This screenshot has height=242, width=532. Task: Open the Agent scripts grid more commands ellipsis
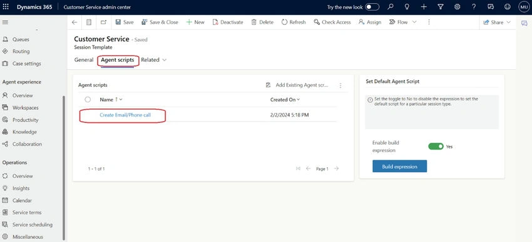pyautogui.click(x=340, y=85)
